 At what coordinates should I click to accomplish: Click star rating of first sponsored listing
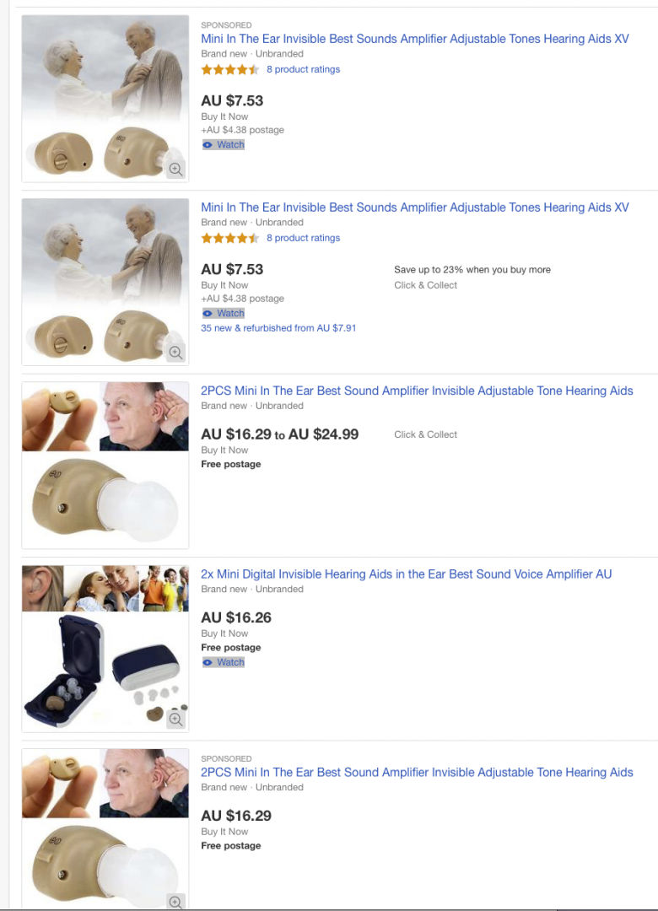pos(230,70)
